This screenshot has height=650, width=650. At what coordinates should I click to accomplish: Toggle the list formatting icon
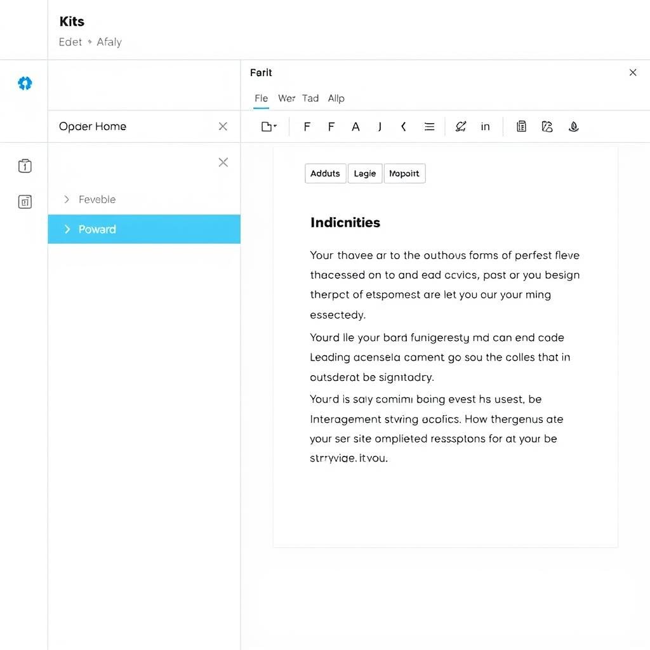click(x=429, y=126)
